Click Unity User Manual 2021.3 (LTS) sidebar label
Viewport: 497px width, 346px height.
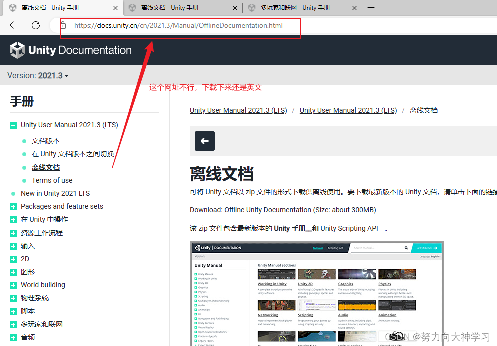coord(69,125)
